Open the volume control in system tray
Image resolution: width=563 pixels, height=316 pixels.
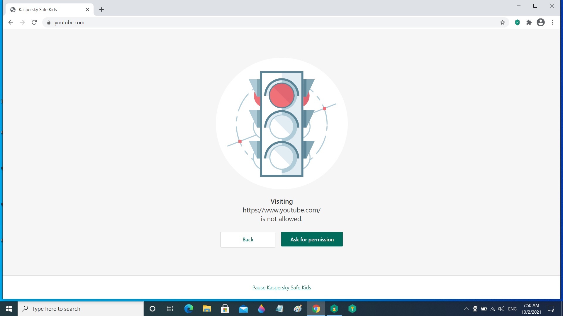click(x=501, y=309)
